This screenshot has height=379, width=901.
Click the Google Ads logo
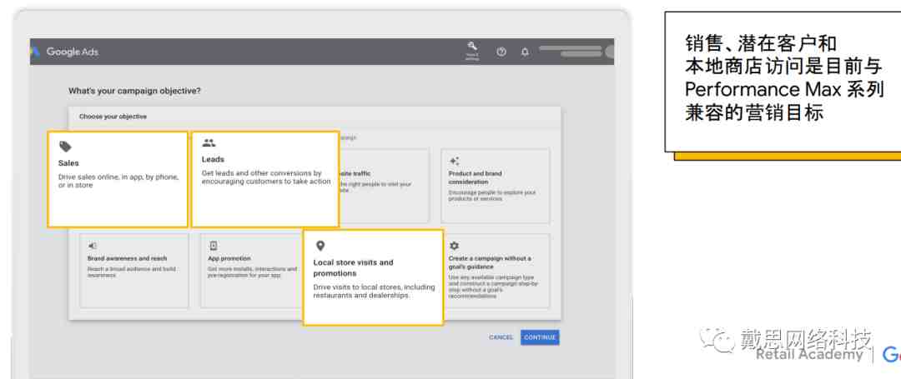34,52
